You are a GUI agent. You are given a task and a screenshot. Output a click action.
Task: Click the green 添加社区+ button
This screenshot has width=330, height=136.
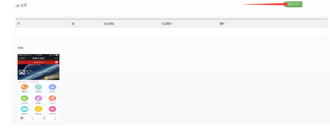tap(294, 4)
